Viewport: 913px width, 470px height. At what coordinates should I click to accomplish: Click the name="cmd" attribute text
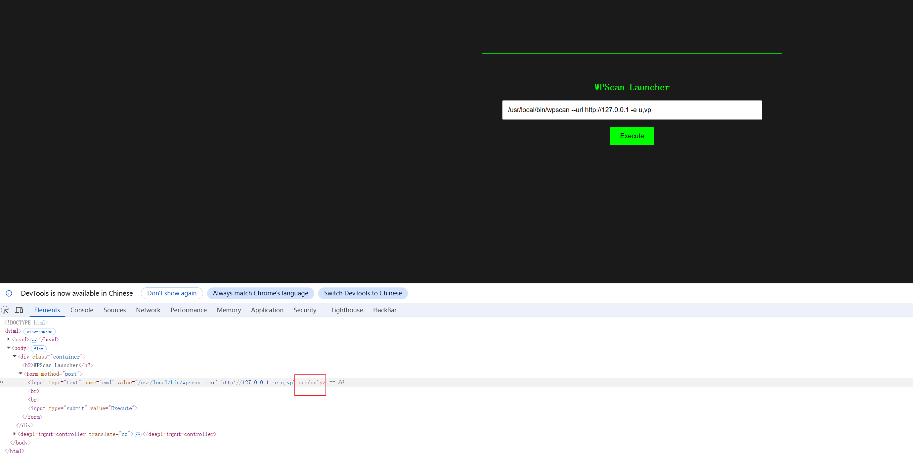coord(99,382)
